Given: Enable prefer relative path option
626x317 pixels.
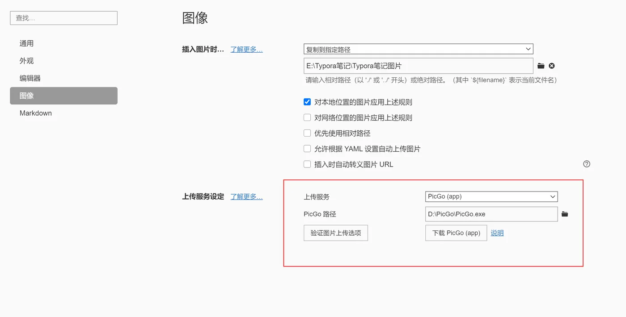Looking at the screenshot, I should coord(307,133).
